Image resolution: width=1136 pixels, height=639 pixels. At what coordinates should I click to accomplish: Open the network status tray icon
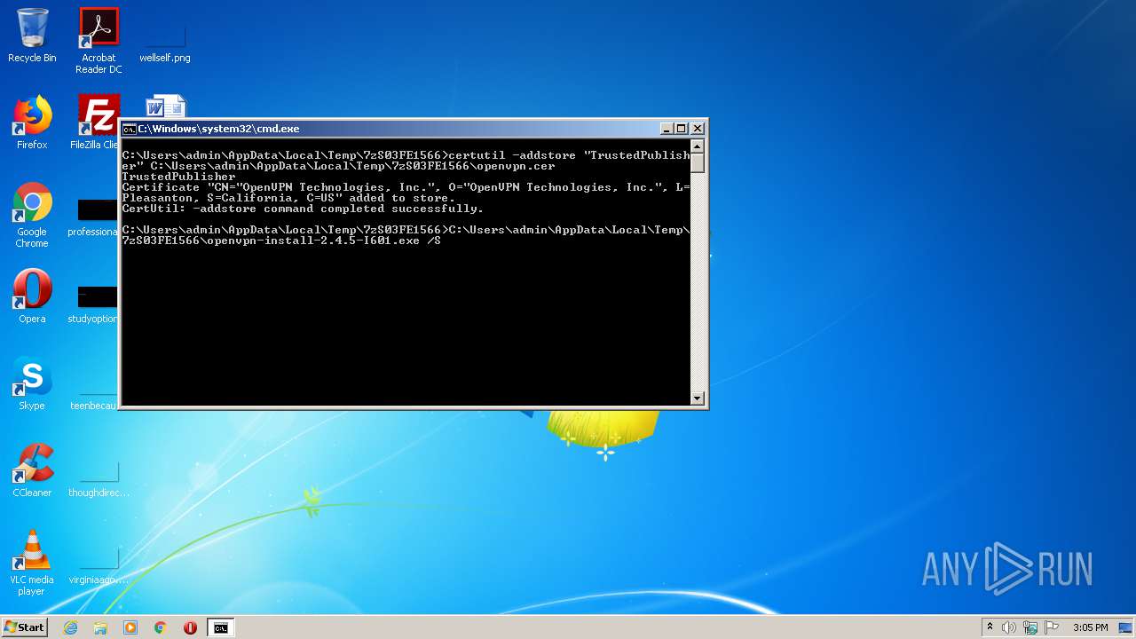click(x=1030, y=627)
